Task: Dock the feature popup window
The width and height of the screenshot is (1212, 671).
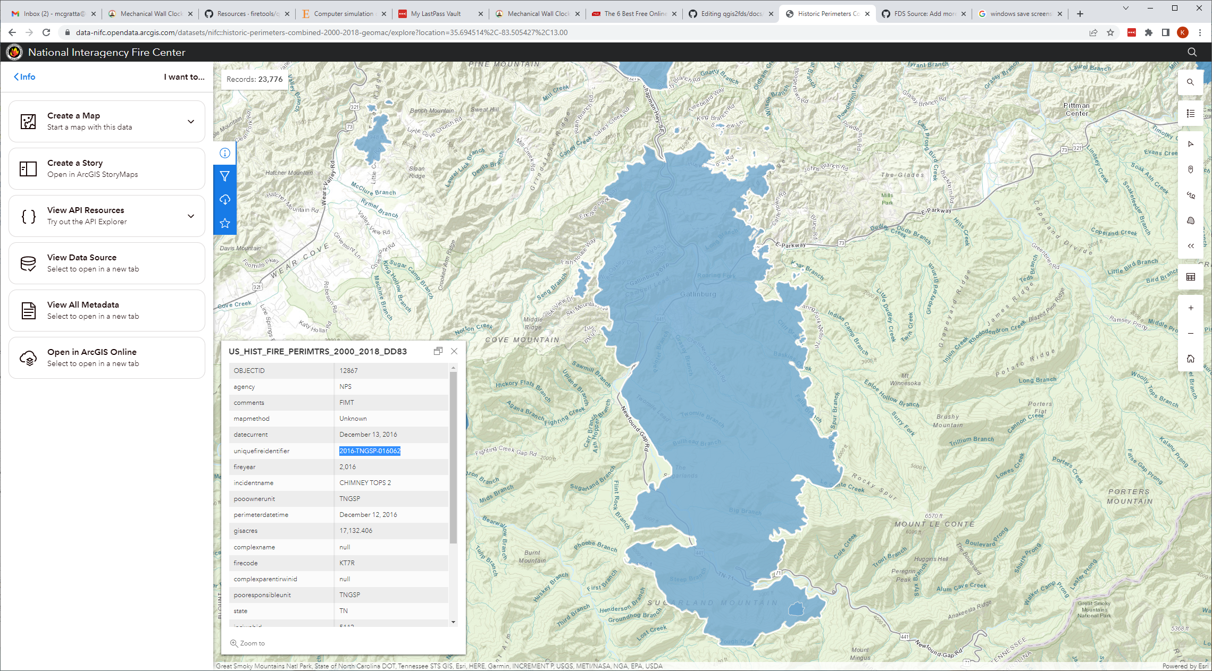Action: (x=438, y=351)
